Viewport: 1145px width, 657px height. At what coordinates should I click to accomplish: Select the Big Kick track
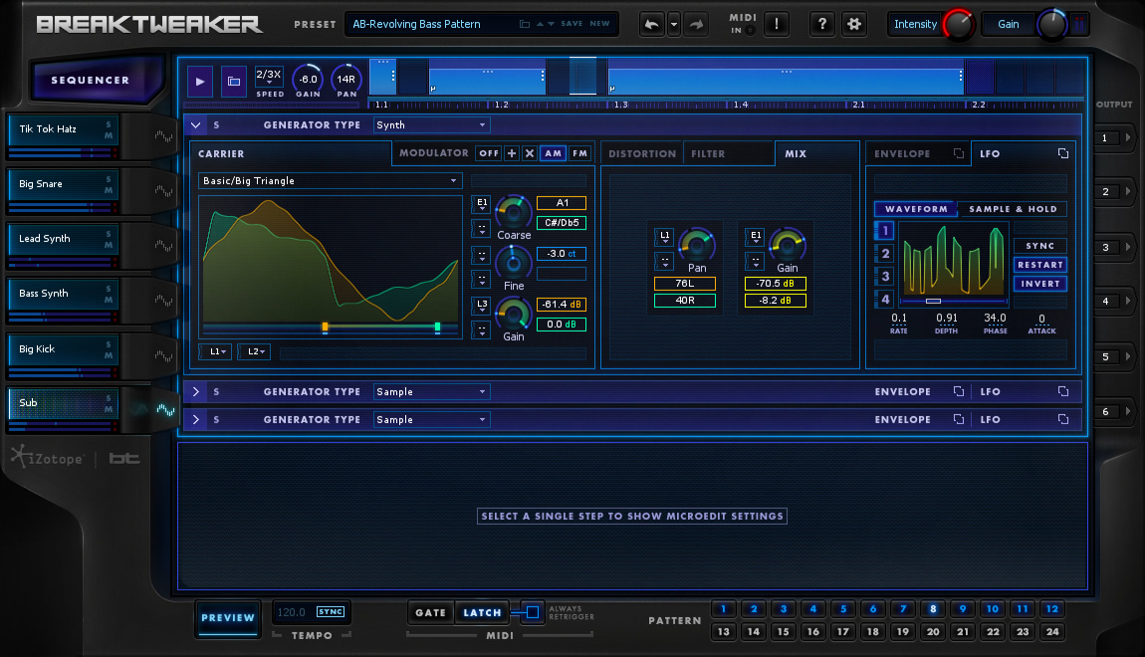(62, 349)
